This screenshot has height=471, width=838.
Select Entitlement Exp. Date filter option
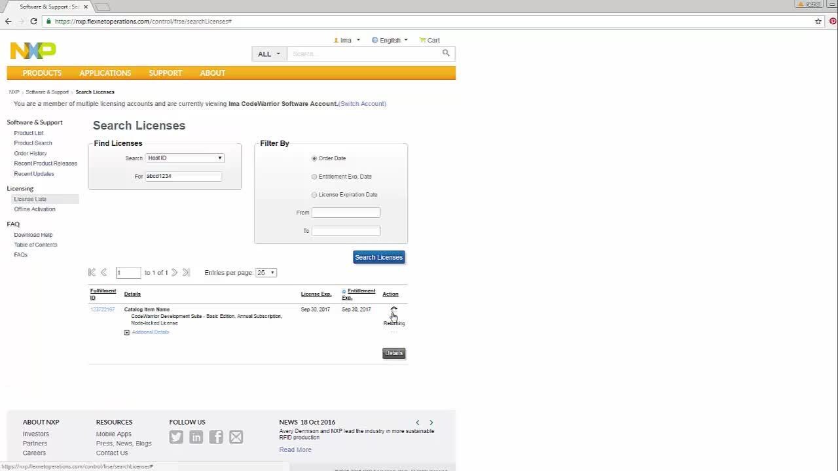314,177
